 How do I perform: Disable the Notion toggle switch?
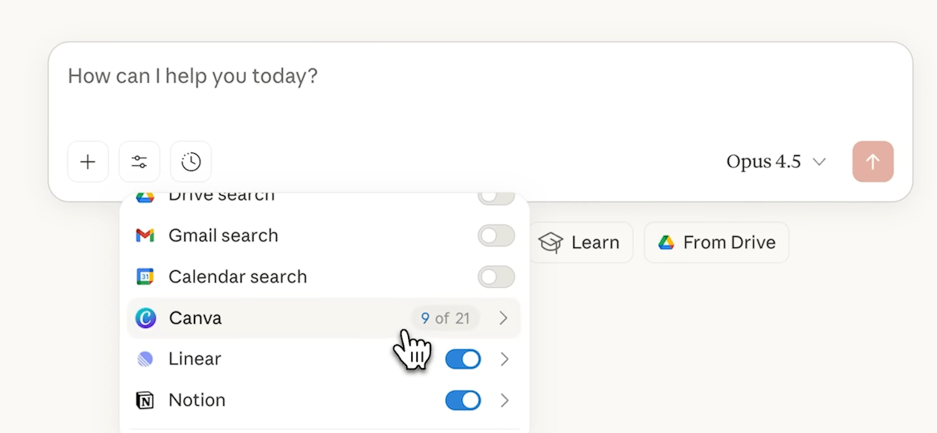point(463,401)
